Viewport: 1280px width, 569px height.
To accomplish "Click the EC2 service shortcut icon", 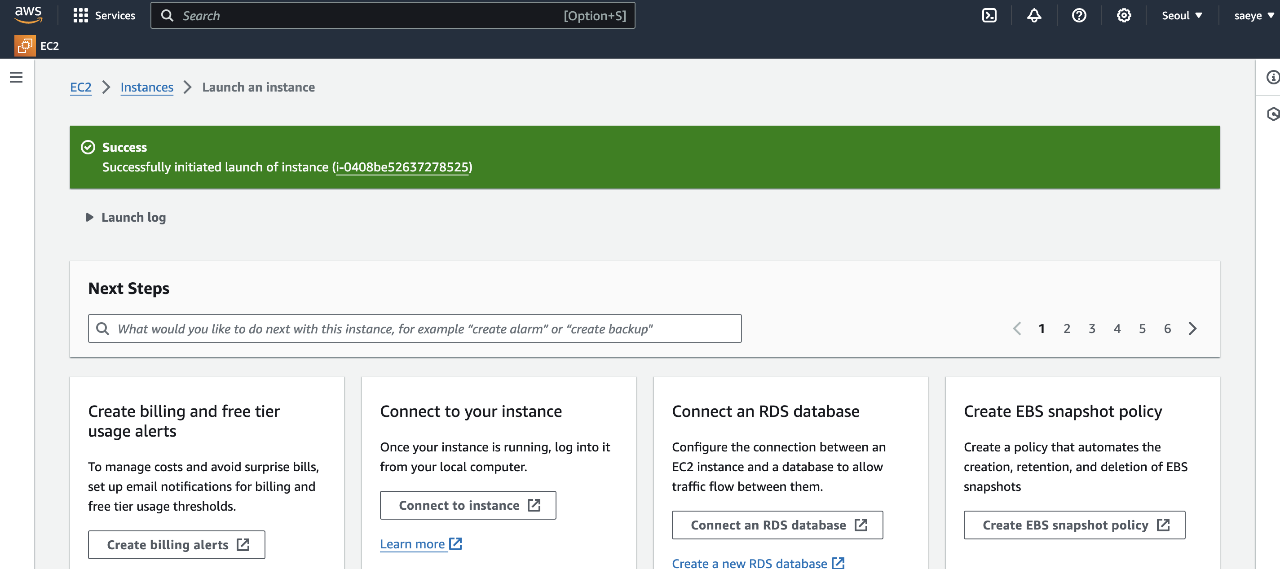I will (x=25, y=46).
